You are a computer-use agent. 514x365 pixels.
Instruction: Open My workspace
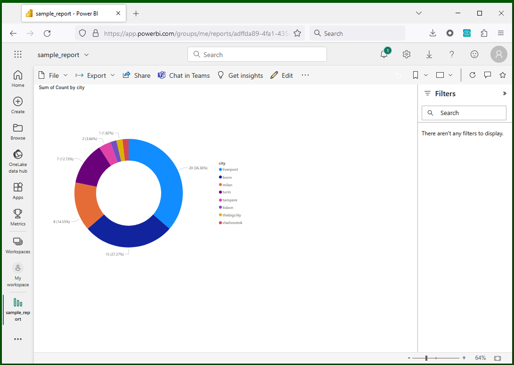(18, 275)
